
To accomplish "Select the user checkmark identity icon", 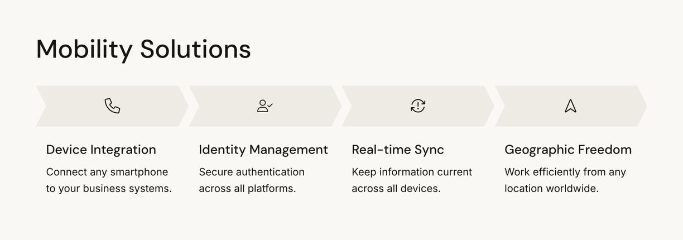I will [x=265, y=106].
